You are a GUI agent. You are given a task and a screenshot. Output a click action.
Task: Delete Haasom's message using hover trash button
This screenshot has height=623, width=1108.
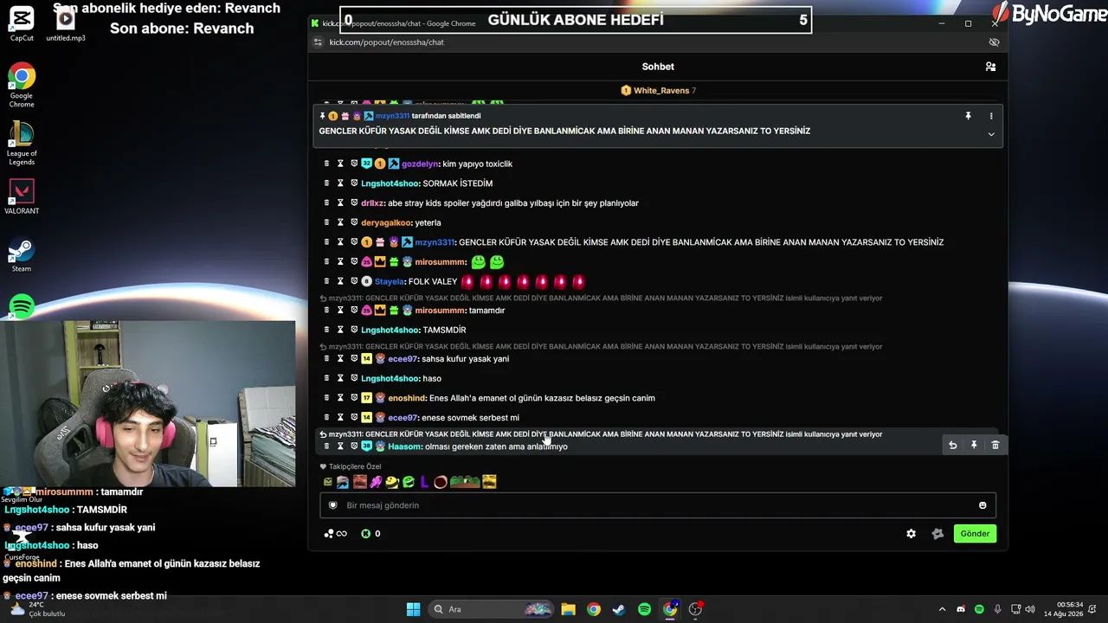(x=995, y=445)
